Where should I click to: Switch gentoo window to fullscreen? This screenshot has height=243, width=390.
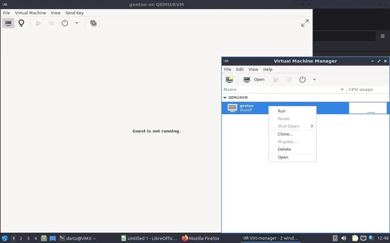(305, 23)
